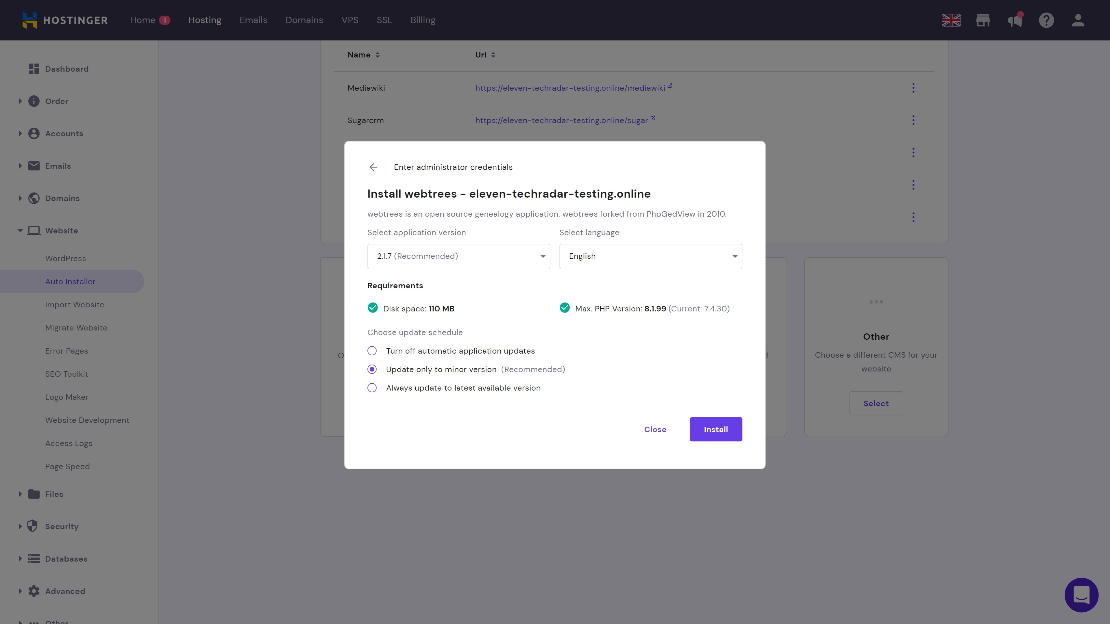Viewport: 1110px width, 624px height.
Task: Open announcements megaphone icon
Action: pyautogui.click(x=1015, y=20)
